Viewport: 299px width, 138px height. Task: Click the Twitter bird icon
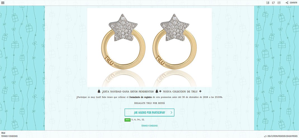point(273,3)
